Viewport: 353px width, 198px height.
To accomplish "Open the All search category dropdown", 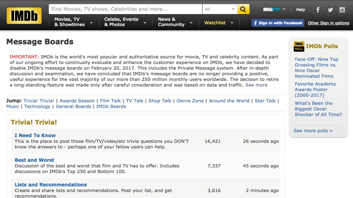I will point(220,9).
